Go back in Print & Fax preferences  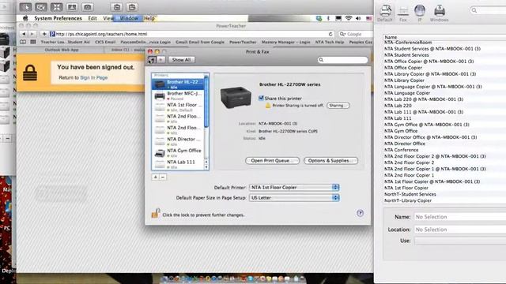152,60
